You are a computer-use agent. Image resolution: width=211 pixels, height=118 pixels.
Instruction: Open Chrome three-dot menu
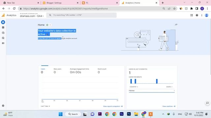pyautogui.click(x=207, y=9)
